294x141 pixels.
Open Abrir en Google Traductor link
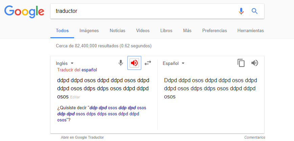click(x=82, y=137)
